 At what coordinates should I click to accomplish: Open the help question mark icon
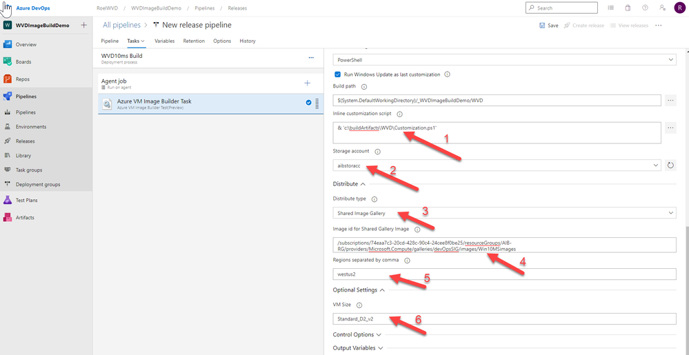click(x=645, y=8)
